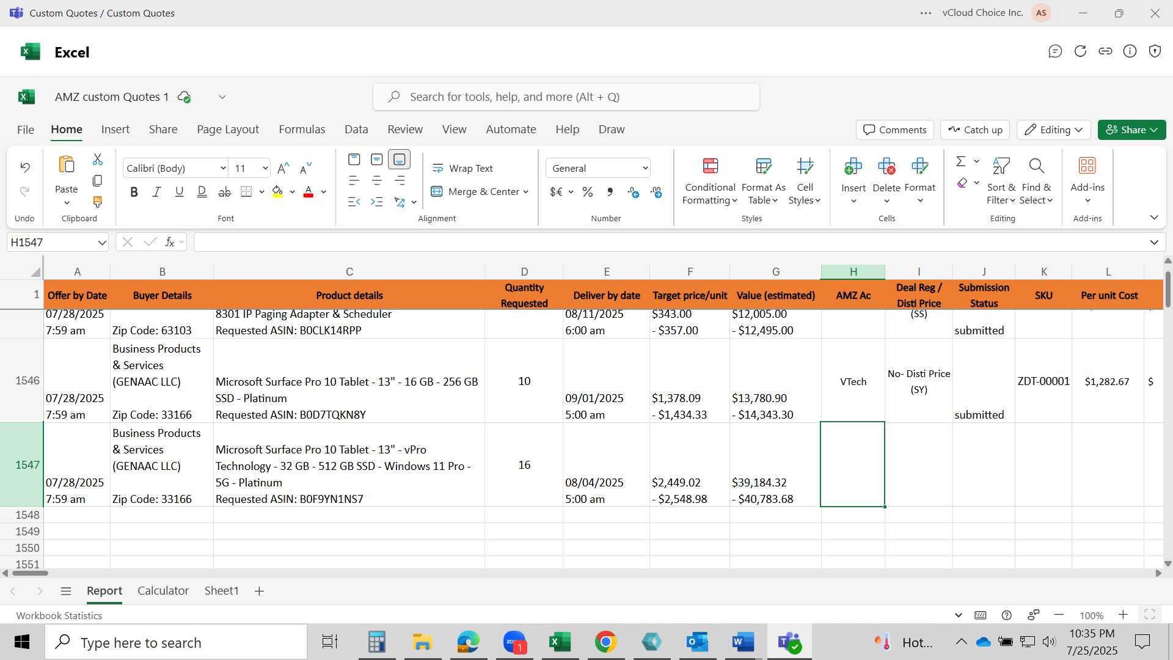The height and width of the screenshot is (660, 1173).
Task: Reload the tab with refresh icon
Action: click(1080, 51)
